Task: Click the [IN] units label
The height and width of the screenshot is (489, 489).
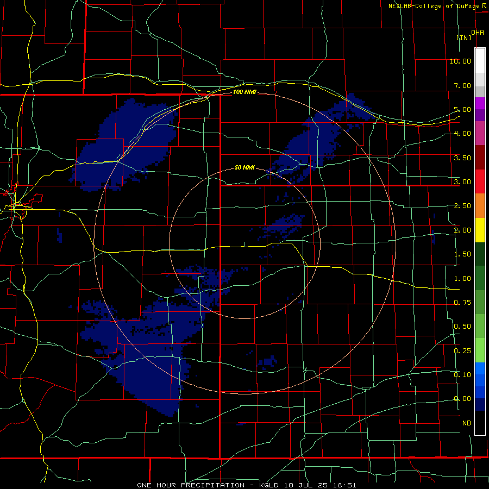Action: coord(464,37)
